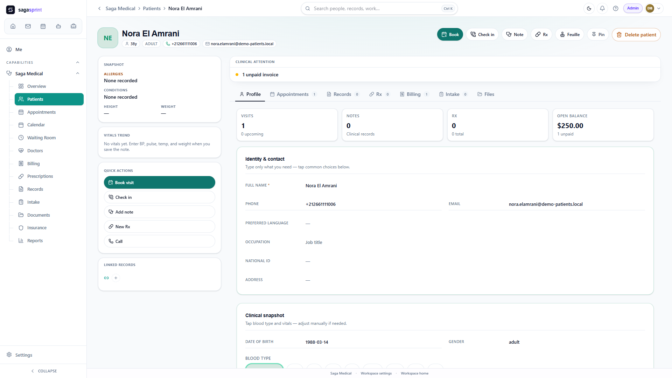Open the briefcase icon in sidebar toolbar
The image size is (672, 378).
[73, 26]
